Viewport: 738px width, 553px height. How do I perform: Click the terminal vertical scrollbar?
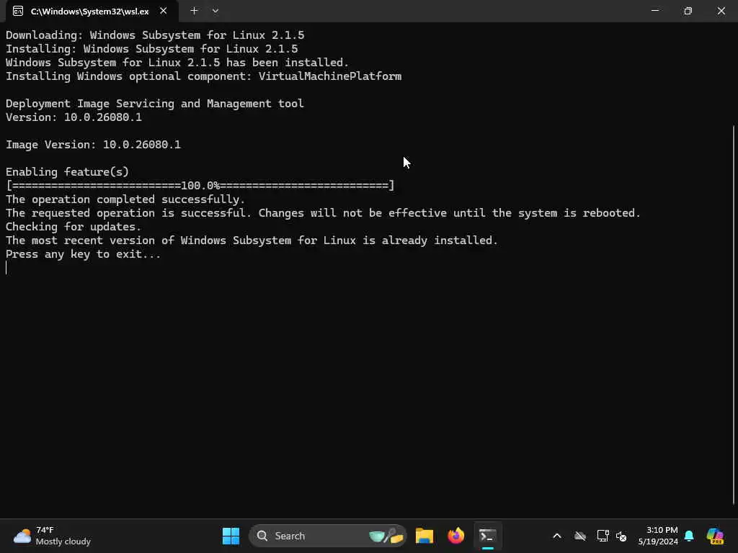[x=734, y=314]
